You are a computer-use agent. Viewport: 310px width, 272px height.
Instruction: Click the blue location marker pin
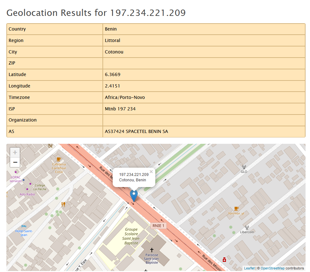click(x=134, y=195)
